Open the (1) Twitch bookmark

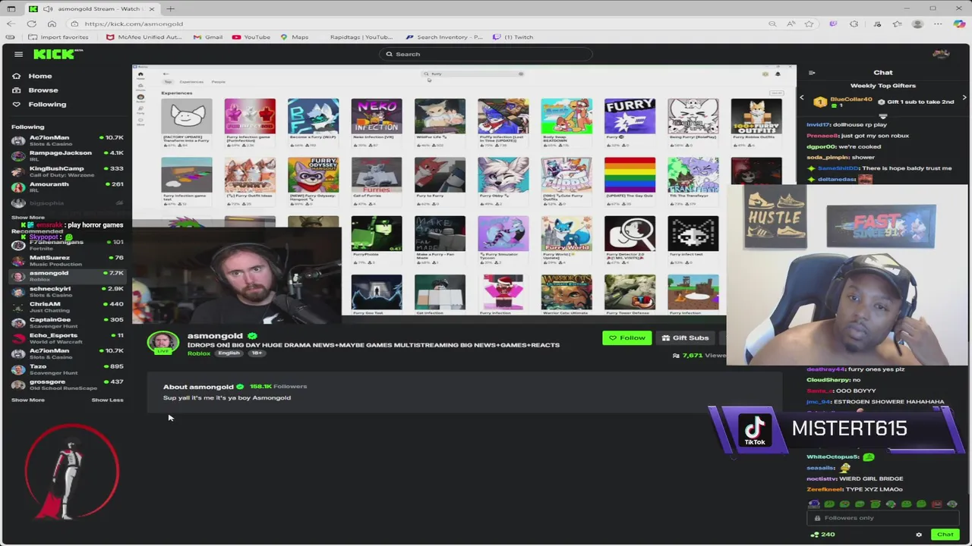pyautogui.click(x=513, y=37)
